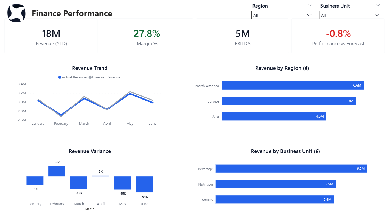Open the Region slicer dropdown box
The height and width of the screenshot is (218, 390).
point(282,15)
